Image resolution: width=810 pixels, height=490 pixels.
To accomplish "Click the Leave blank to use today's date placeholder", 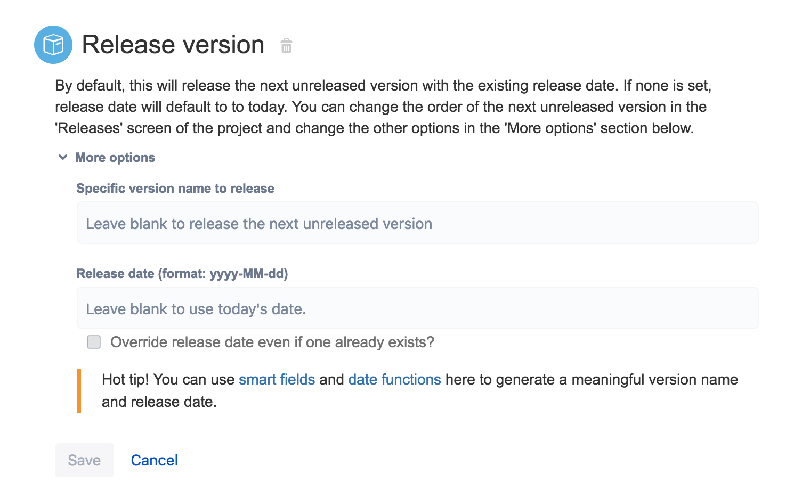I will point(196,309).
